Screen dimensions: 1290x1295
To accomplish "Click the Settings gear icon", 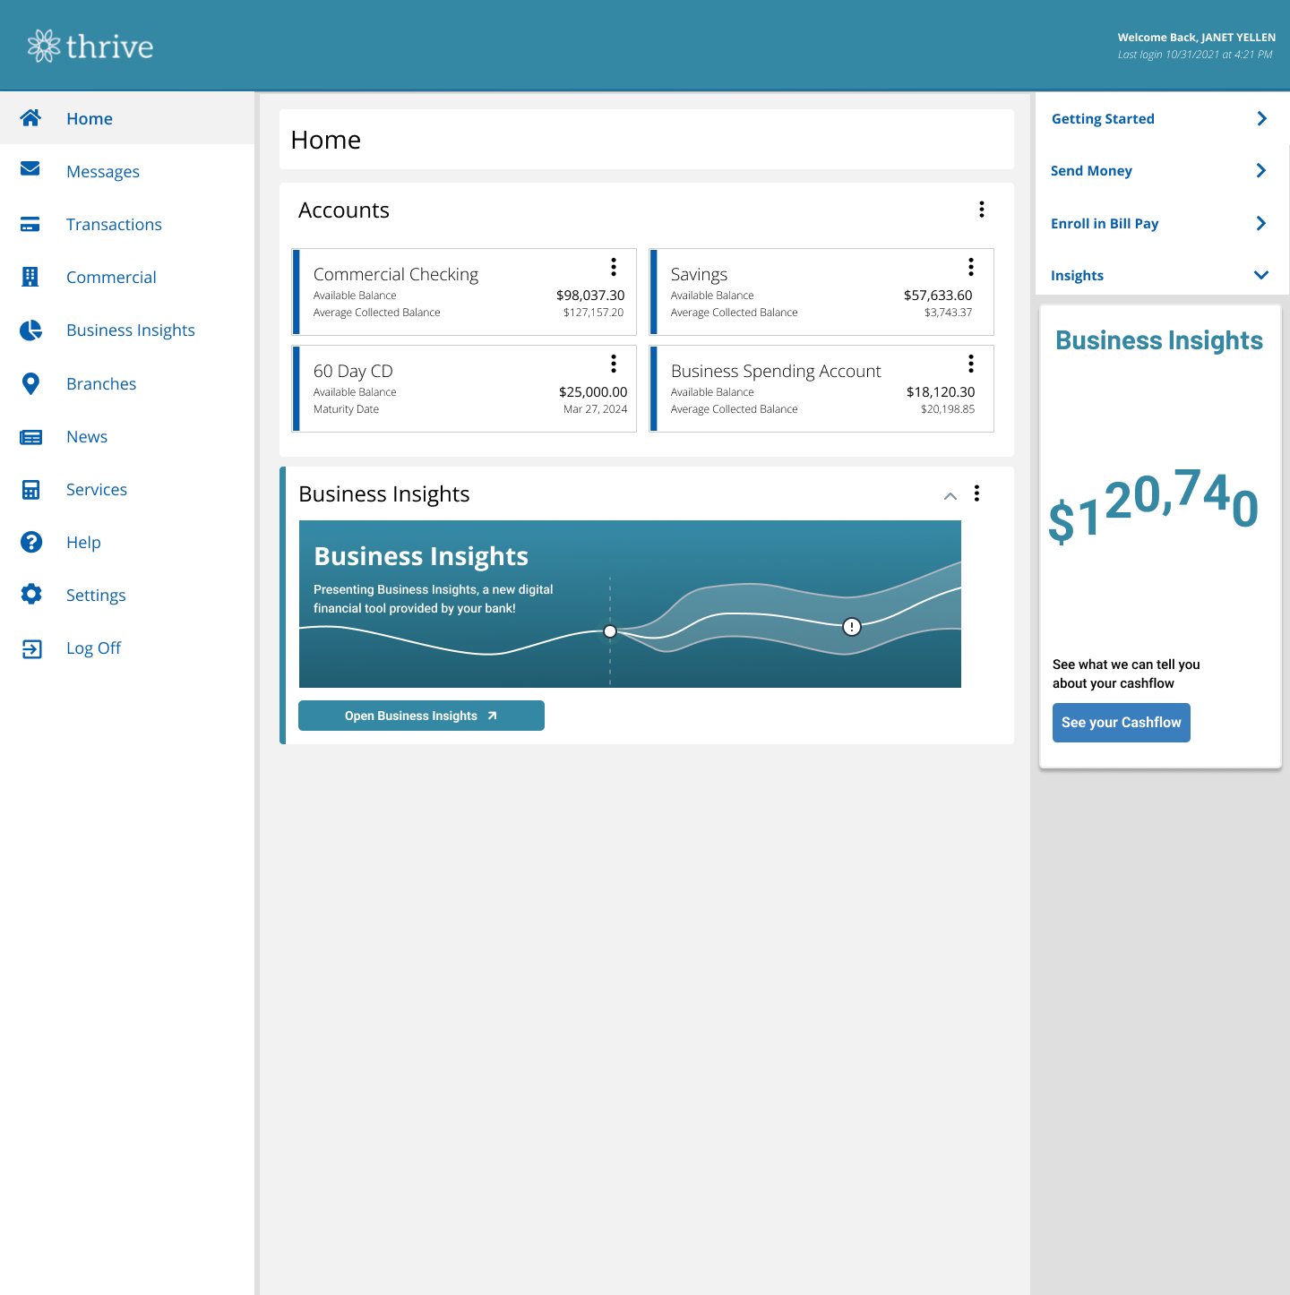I will pos(30,595).
